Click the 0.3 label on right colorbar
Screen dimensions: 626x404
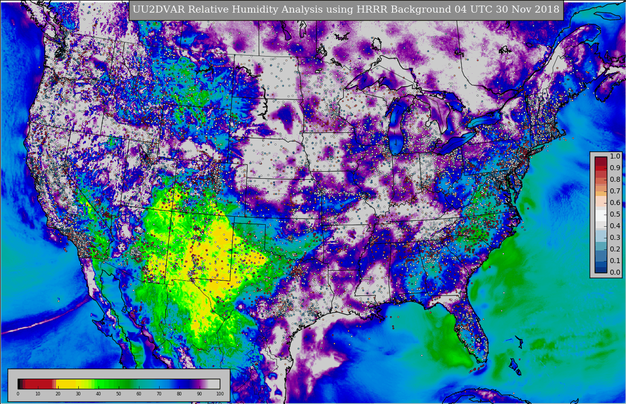click(615, 237)
